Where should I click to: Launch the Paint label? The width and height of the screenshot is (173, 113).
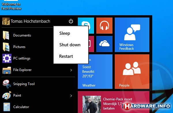point(17,95)
